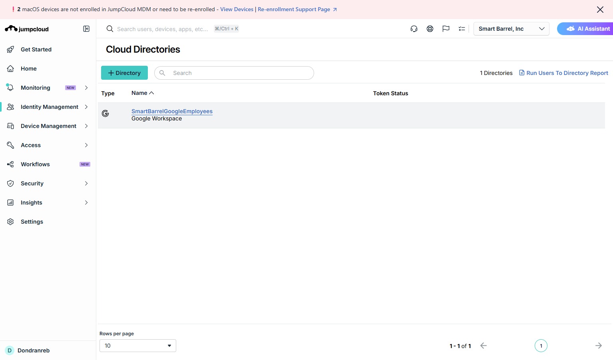
Task: Open the help lifebuoy icon
Action: [430, 29]
